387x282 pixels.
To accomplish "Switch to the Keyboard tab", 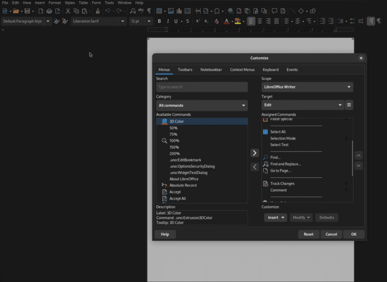I will pyautogui.click(x=271, y=70).
